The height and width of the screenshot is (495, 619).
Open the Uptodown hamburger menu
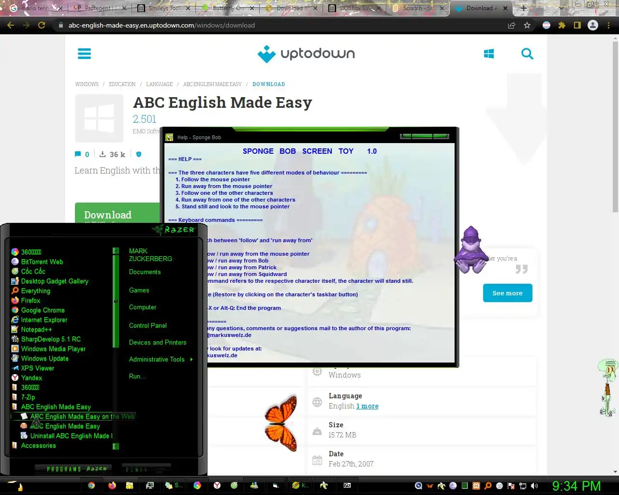click(x=84, y=54)
